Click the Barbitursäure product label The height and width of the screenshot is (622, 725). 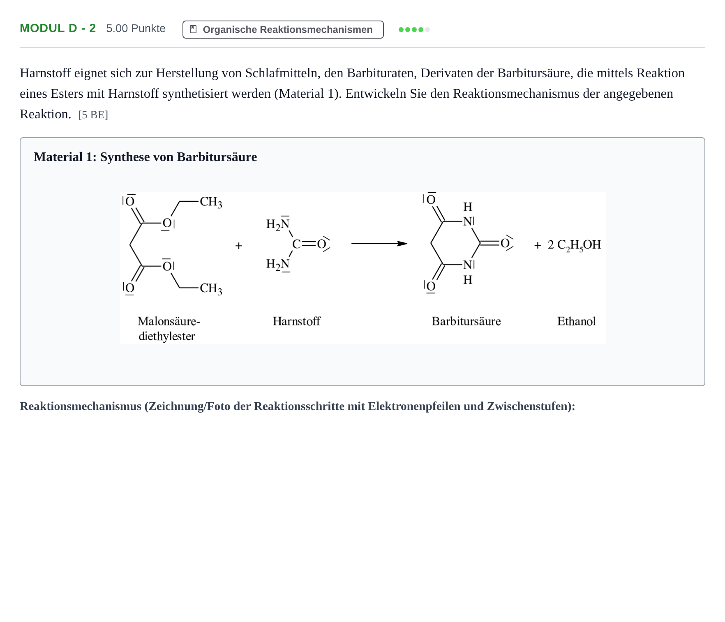pos(466,321)
